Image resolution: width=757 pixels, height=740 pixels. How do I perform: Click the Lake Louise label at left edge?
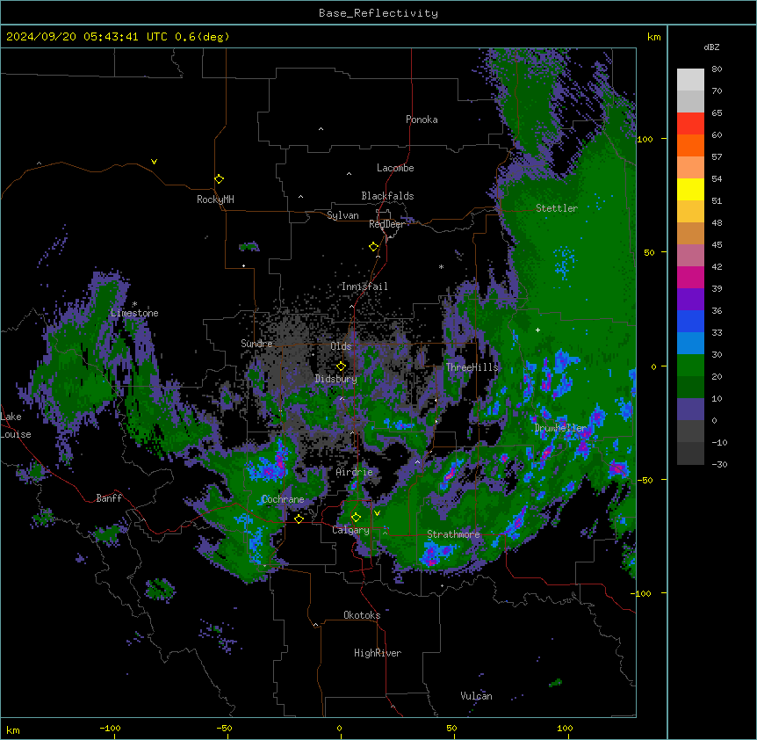point(16,425)
